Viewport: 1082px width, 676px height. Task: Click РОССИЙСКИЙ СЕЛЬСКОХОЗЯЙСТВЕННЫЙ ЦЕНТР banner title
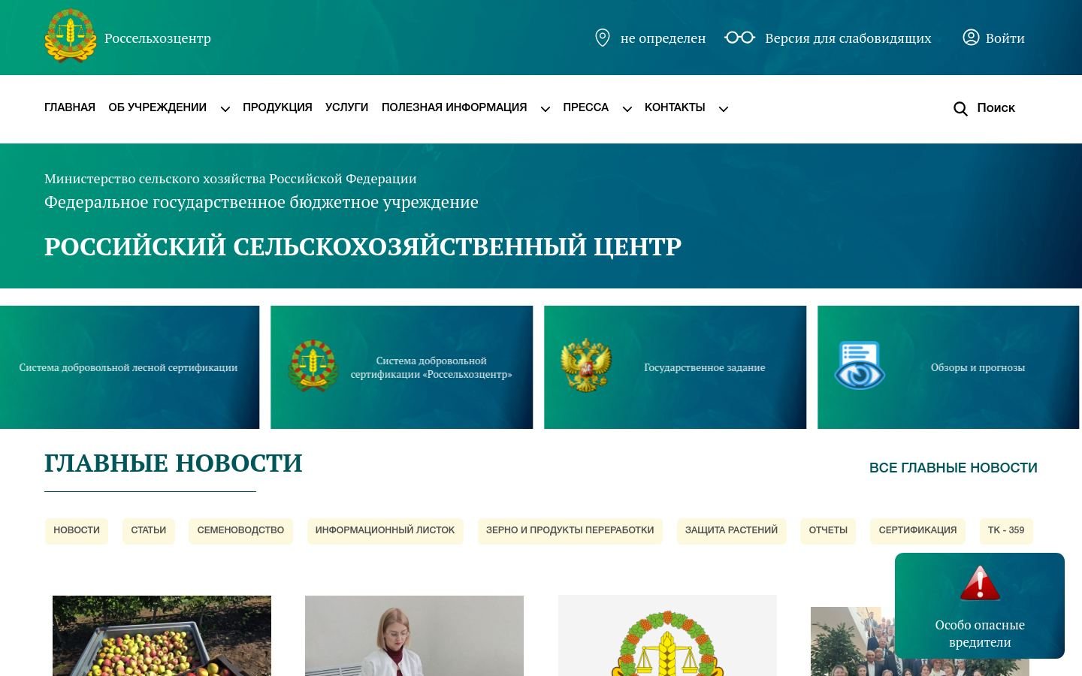[363, 246]
